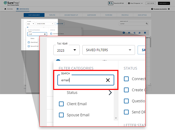Export client list with the Excel icon
This screenshot has height=130, width=175.
124,33
